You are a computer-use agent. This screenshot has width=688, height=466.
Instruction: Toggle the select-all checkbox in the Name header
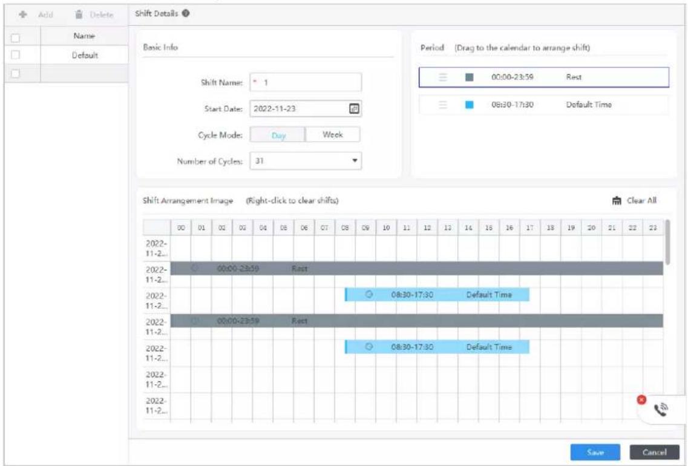coord(15,38)
